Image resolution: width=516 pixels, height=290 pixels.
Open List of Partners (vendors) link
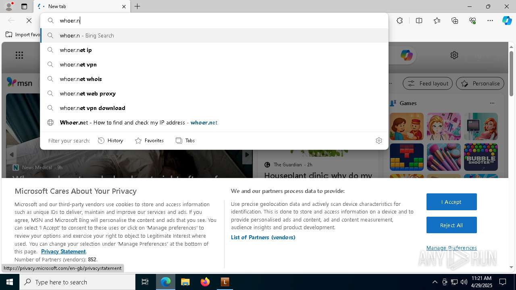263,237
